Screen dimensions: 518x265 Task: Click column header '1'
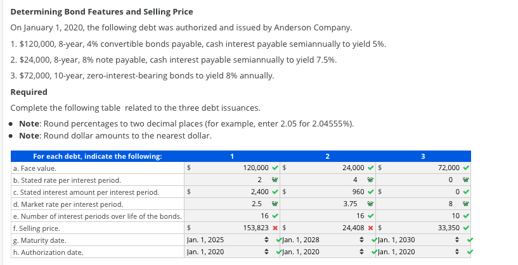tap(232, 156)
